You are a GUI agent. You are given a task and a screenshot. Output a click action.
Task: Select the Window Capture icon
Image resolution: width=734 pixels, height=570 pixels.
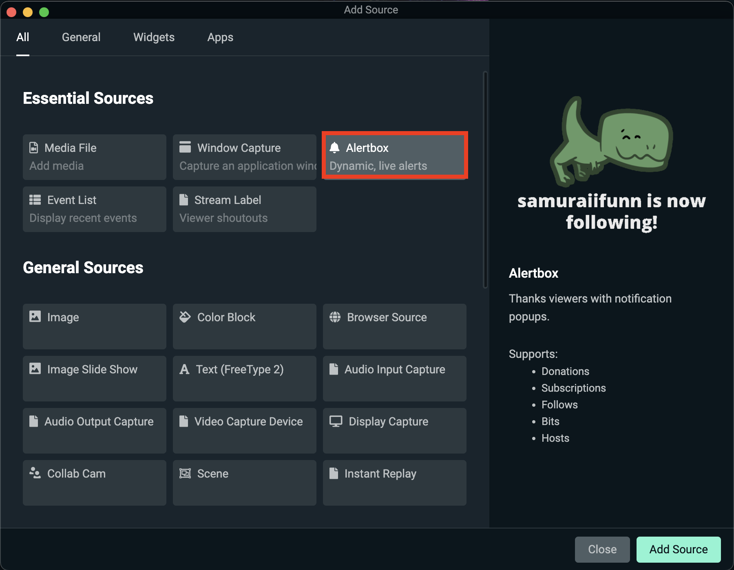click(185, 147)
